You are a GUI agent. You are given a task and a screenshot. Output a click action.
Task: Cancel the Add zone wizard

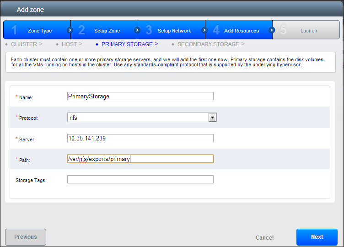pyautogui.click(x=264, y=237)
